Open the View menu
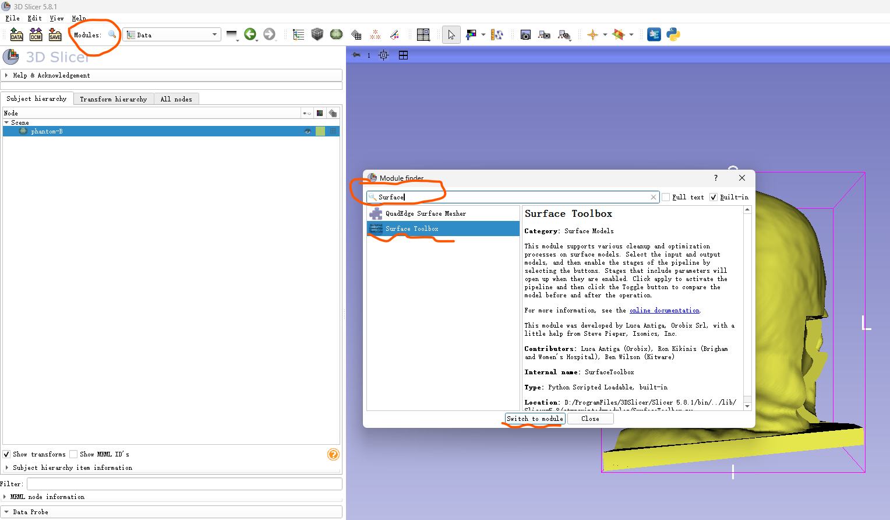Image resolution: width=890 pixels, height=520 pixels. 56,18
